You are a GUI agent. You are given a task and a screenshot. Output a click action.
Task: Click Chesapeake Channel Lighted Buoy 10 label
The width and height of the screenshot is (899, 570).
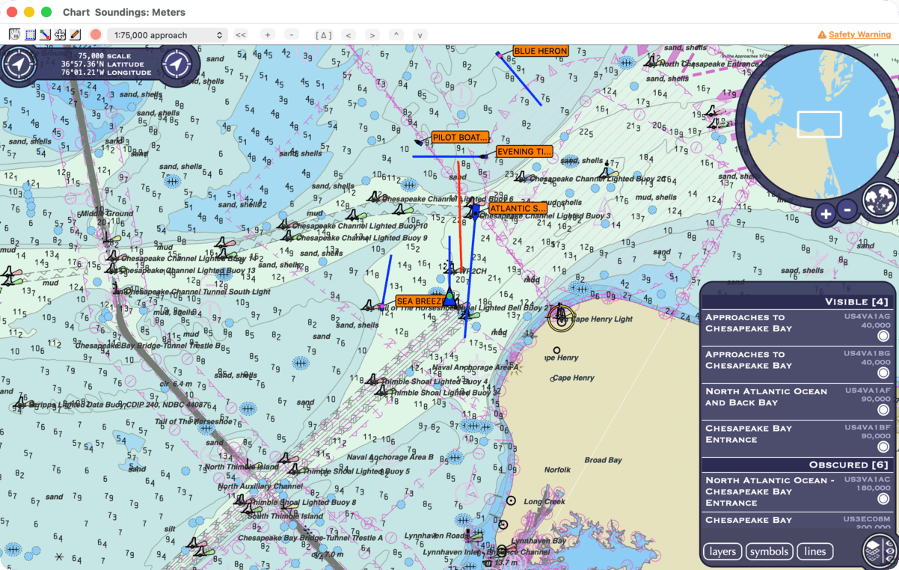360,226
